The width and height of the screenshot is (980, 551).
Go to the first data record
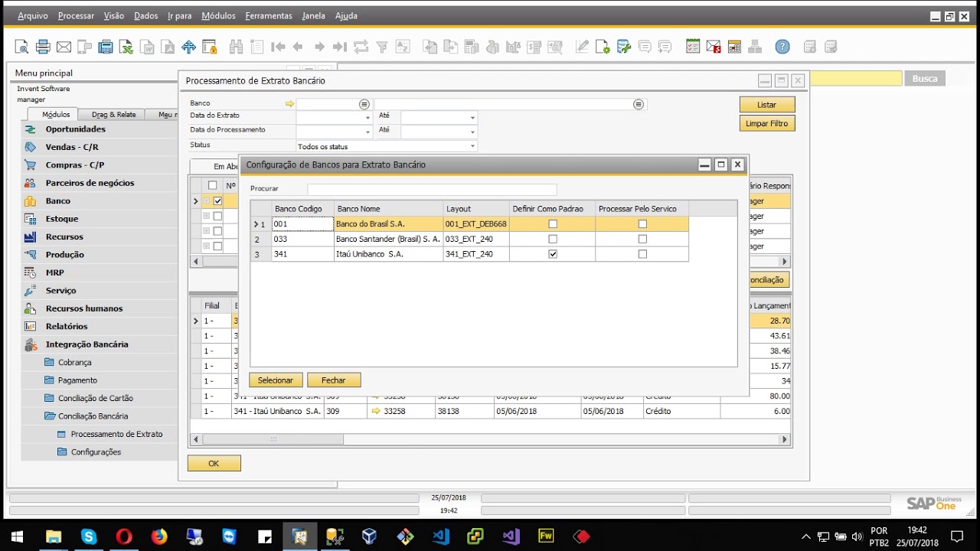tap(278, 47)
